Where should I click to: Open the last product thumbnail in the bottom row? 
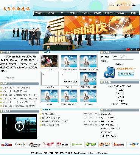89,96
